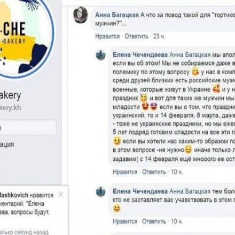Open the mentioned Анна Багацкая in the long reply

point(190,55)
